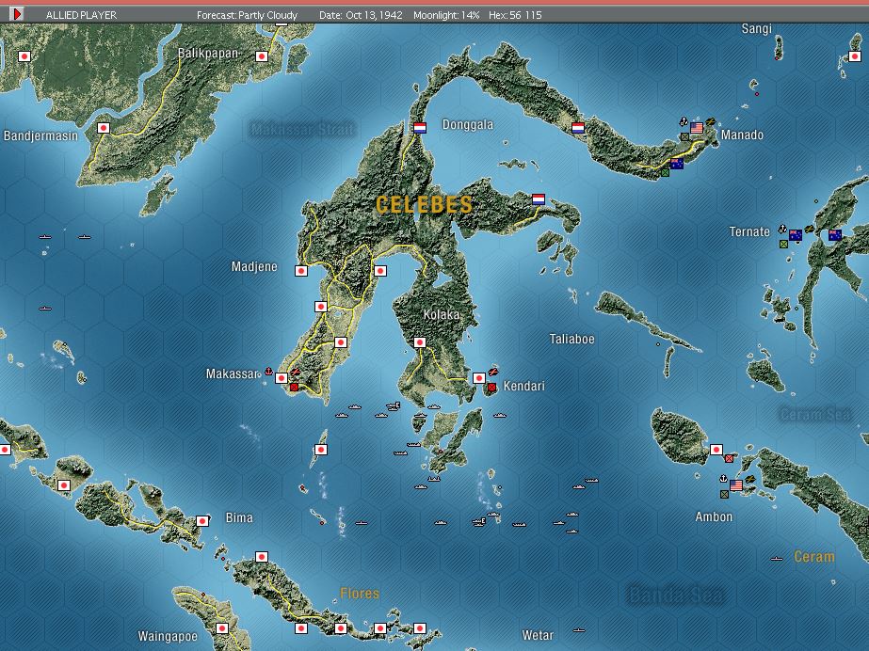Click the Wetar label

538,636
